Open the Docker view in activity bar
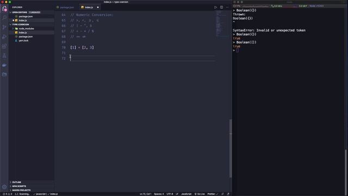Screen dimensions: 348x196 pyautogui.click(x=4, y=65)
